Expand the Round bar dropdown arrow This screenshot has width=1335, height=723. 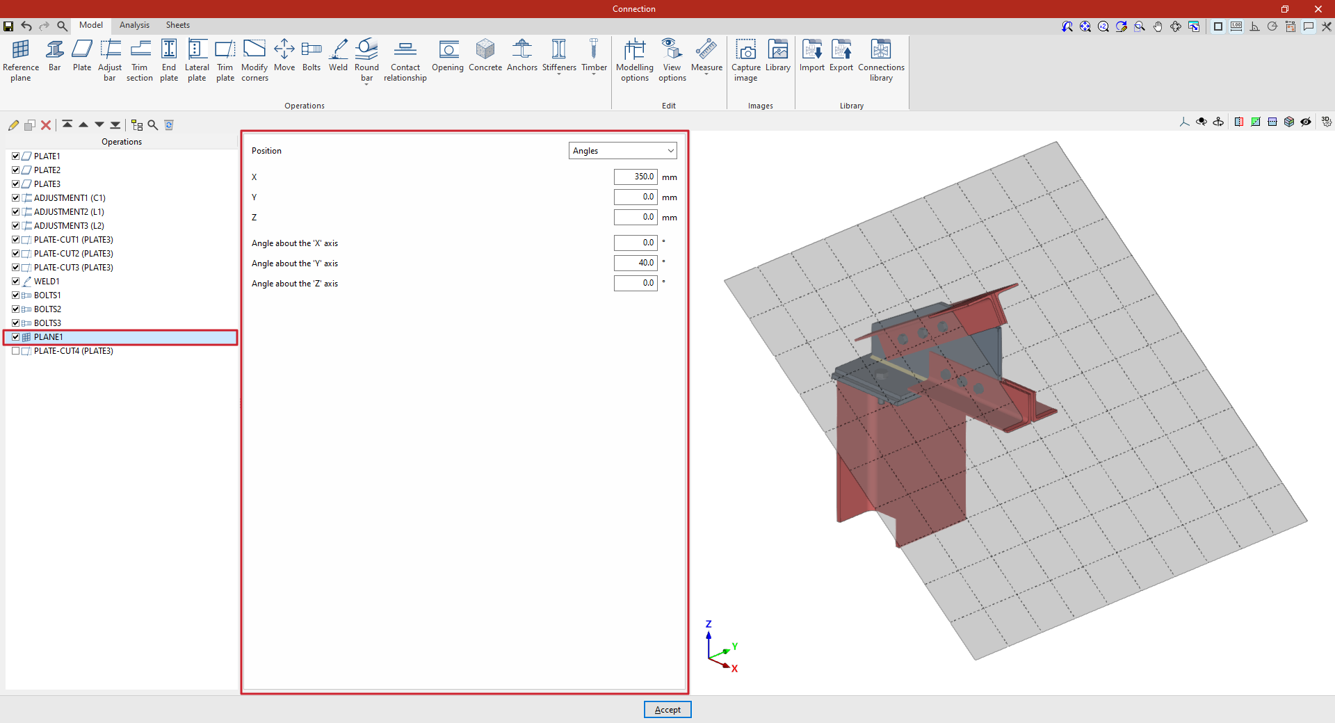[x=366, y=83]
